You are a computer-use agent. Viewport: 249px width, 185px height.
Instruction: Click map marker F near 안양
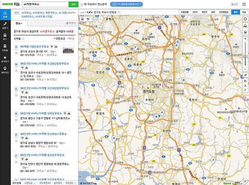coord(135,48)
